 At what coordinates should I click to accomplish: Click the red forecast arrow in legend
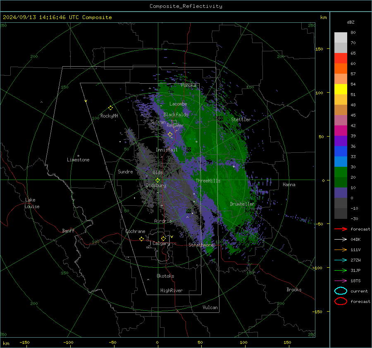click(x=341, y=229)
